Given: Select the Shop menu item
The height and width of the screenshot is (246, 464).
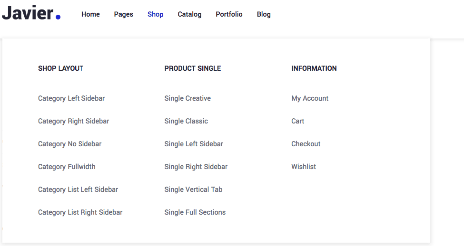Looking at the screenshot, I should tap(156, 14).
